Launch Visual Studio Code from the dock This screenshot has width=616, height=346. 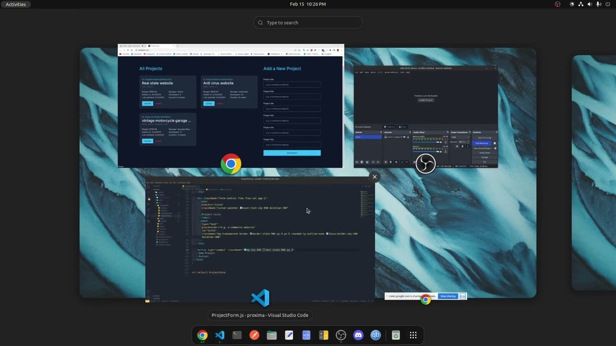click(x=219, y=335)
